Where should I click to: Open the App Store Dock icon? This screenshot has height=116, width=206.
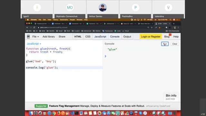(x=108, y=113)
